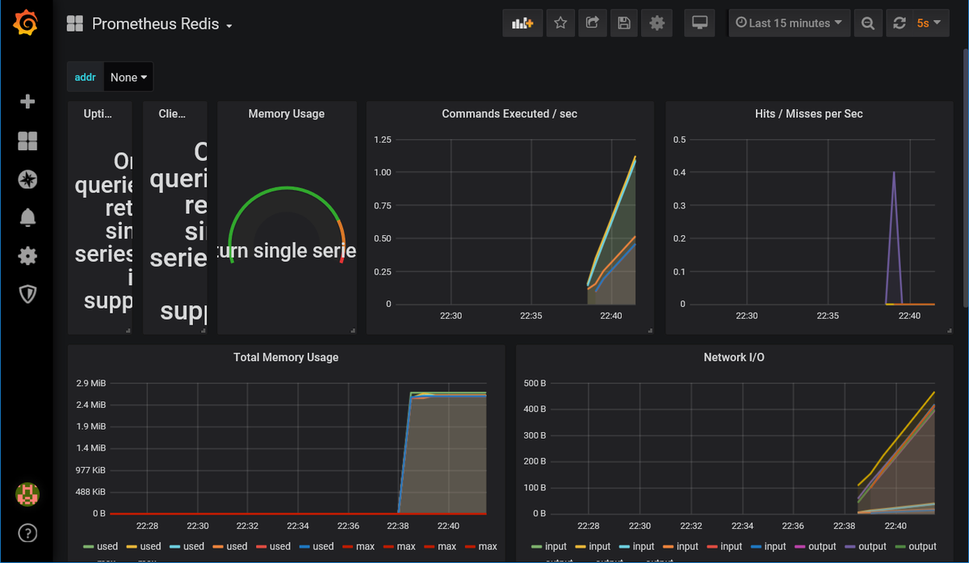Expand the addr variable None dropdown
This screenshot has width=969, height=563.
click(x=128, y=78)
